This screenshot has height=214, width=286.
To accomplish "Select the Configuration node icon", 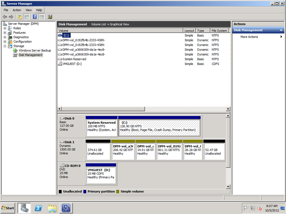I will click(x=10, y=42).
